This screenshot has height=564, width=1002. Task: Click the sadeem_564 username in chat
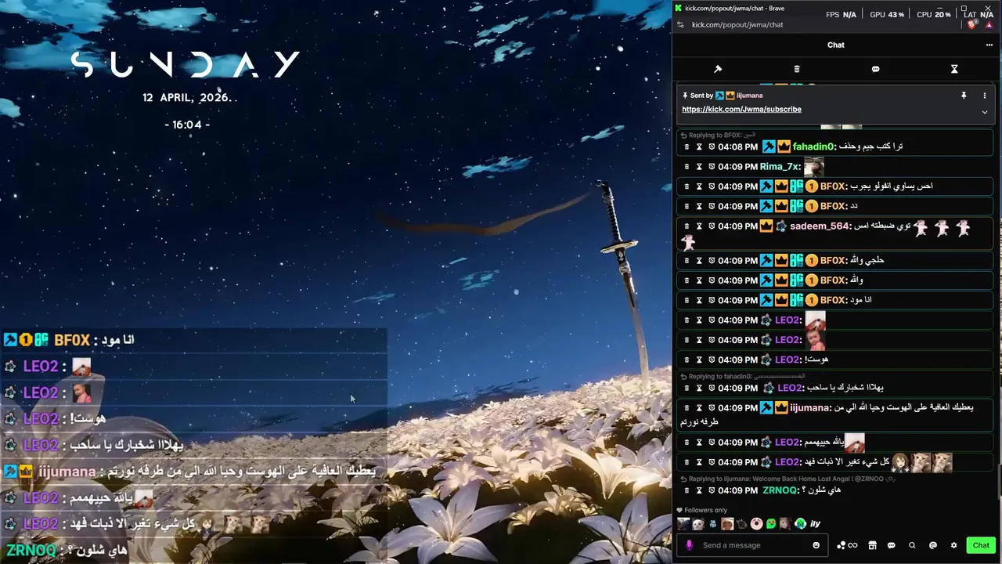point(820,226)
